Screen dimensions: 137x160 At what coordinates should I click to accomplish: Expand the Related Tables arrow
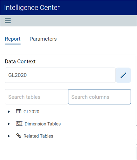pos(9,136)
